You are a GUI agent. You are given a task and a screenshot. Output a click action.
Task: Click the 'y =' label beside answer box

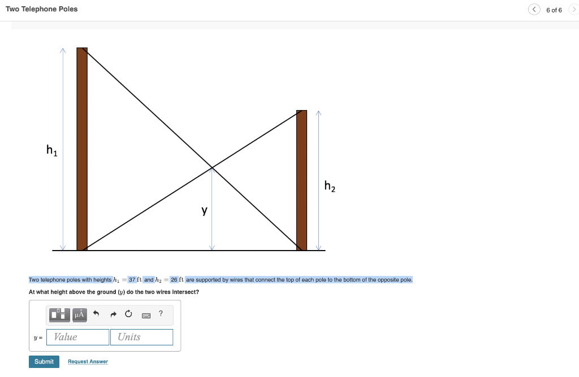(x=38, y=338)
